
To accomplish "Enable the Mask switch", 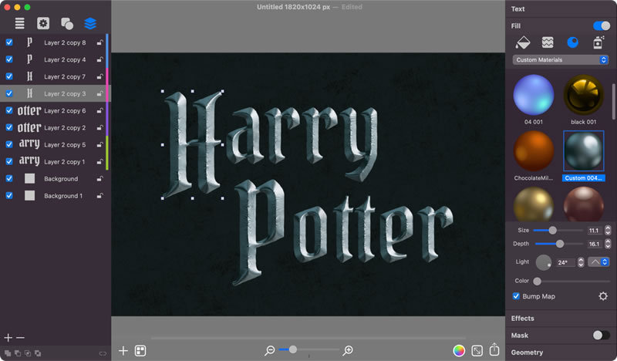I will (x=602, y=335).
